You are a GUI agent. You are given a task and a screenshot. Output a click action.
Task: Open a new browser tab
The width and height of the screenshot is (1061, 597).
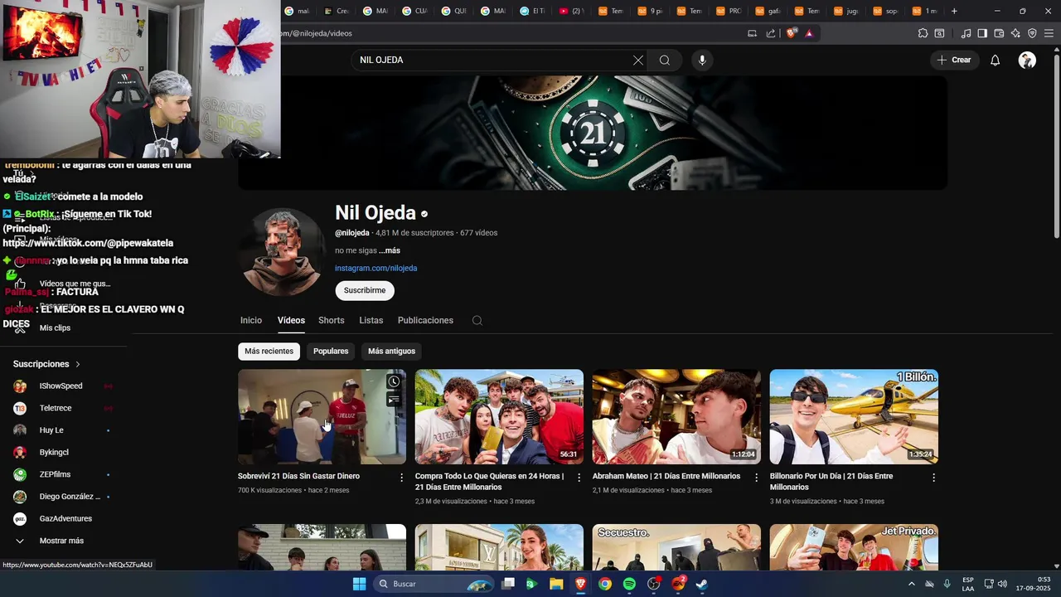tap(954, 11)
